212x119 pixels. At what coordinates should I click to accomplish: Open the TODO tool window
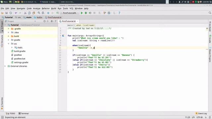coord(10,113)
